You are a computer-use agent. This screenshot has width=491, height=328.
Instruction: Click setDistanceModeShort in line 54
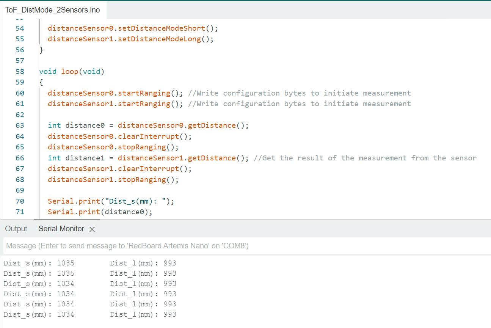coord(162,28)
